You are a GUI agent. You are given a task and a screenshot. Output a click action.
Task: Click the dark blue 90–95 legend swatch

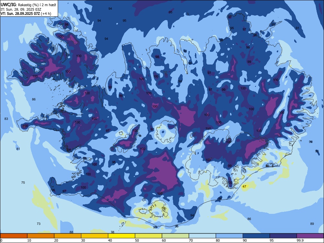[256, 236]
